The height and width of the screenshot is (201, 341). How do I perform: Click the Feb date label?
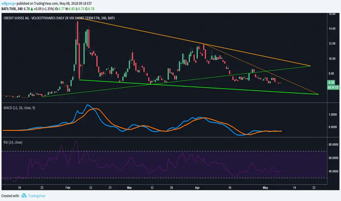click(68, 187)
